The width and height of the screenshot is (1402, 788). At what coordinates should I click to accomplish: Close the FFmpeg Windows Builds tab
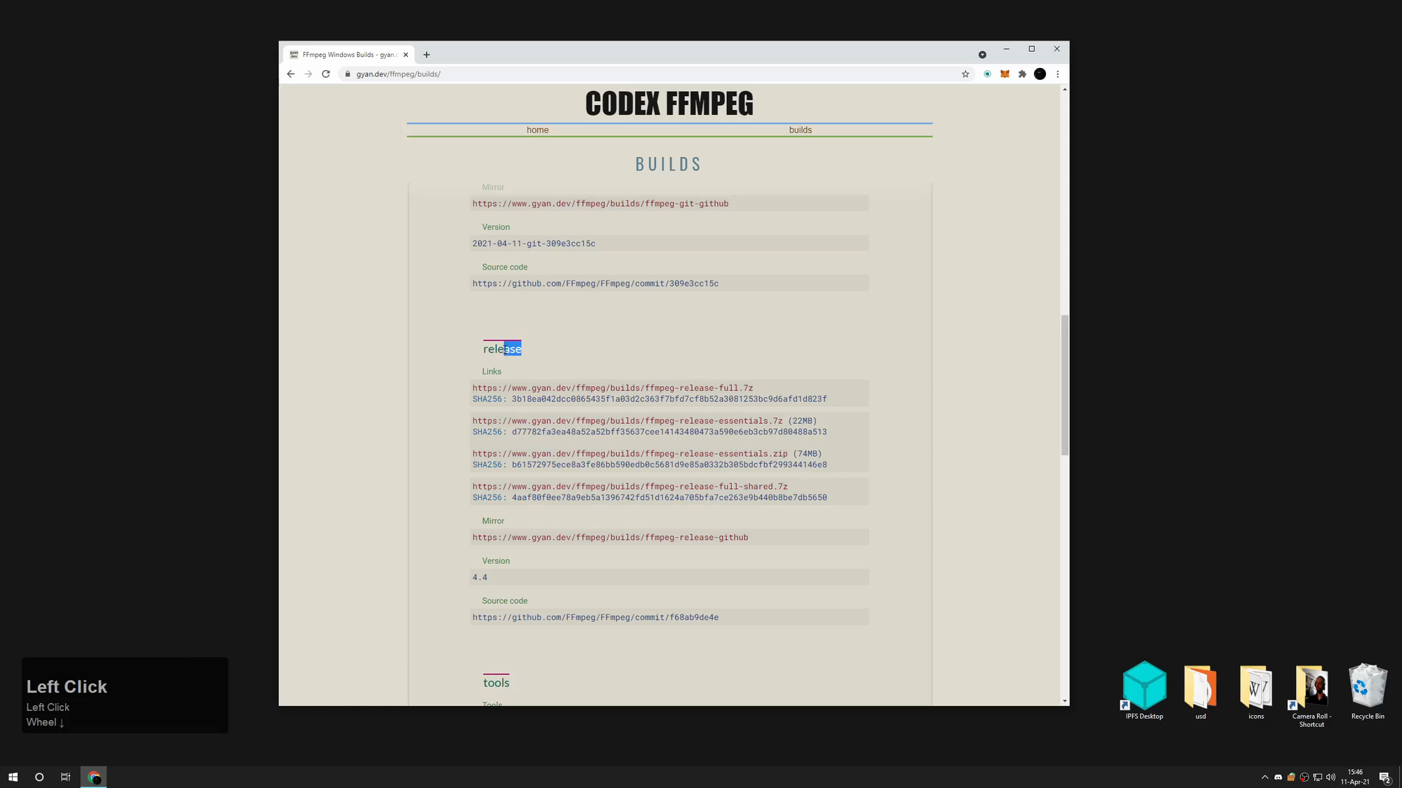tap(406, 55)
